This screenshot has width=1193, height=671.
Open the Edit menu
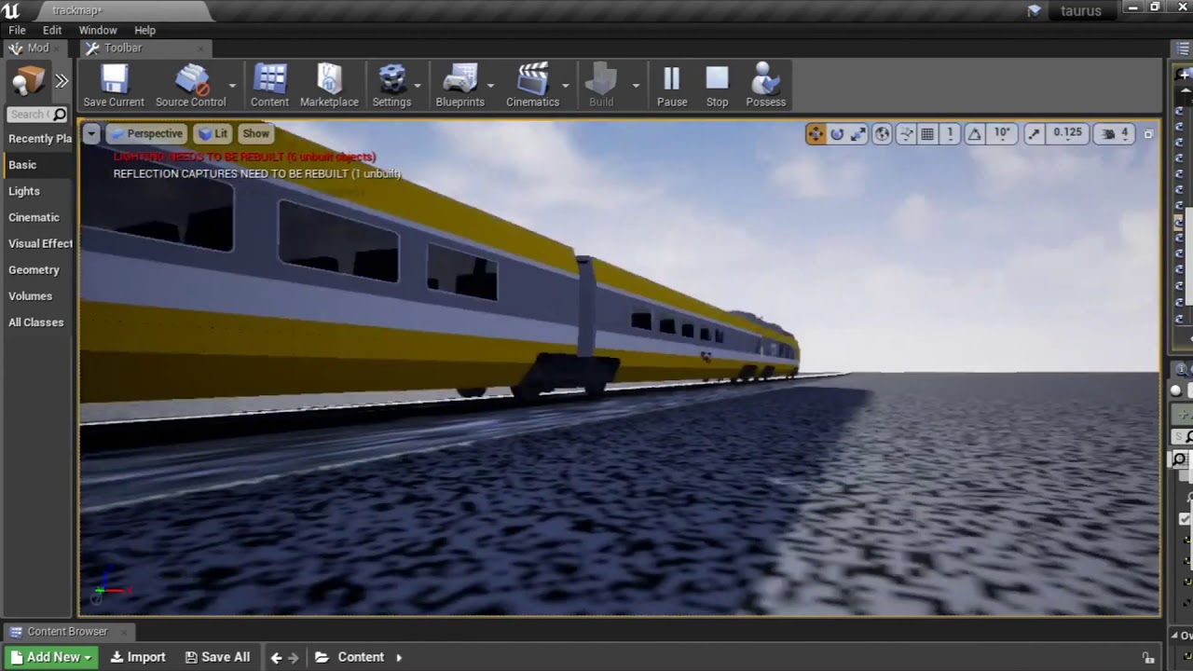click(x=52, y=30)
